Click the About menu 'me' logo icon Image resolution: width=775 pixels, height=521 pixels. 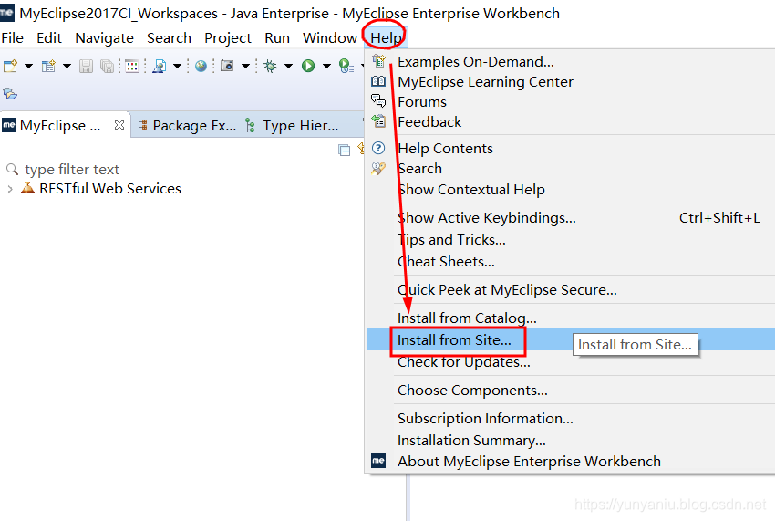pos(378,461)
